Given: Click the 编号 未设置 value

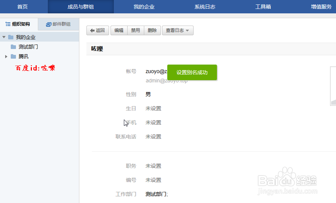Looking at the screenshot, I should (x=154, y=180).
